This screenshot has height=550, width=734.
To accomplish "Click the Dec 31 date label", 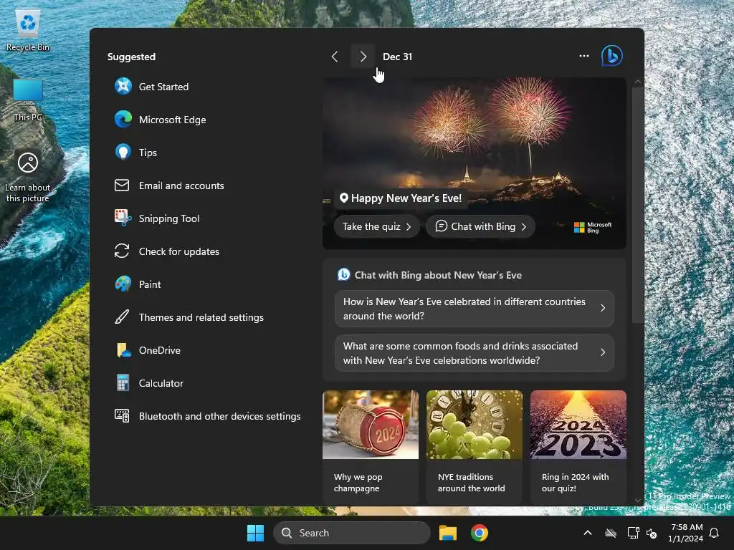I will click(397, 57).
